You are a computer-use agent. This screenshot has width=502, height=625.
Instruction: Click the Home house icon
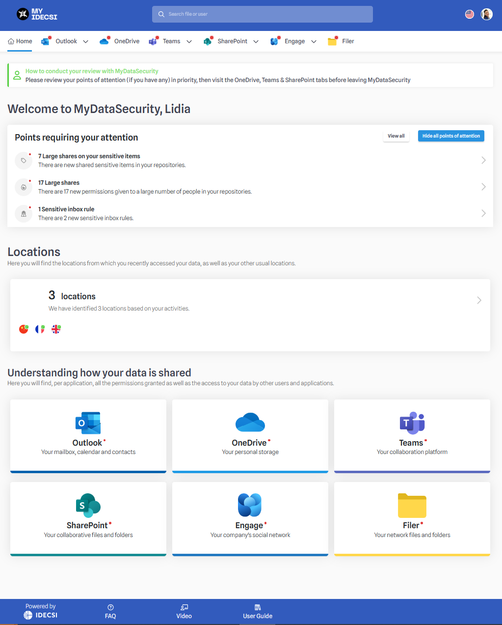(11, 41)
